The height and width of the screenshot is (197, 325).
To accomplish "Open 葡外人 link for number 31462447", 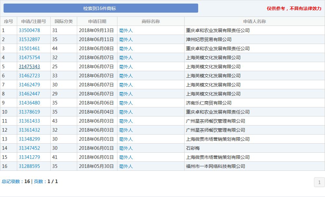I will (126, 94).
